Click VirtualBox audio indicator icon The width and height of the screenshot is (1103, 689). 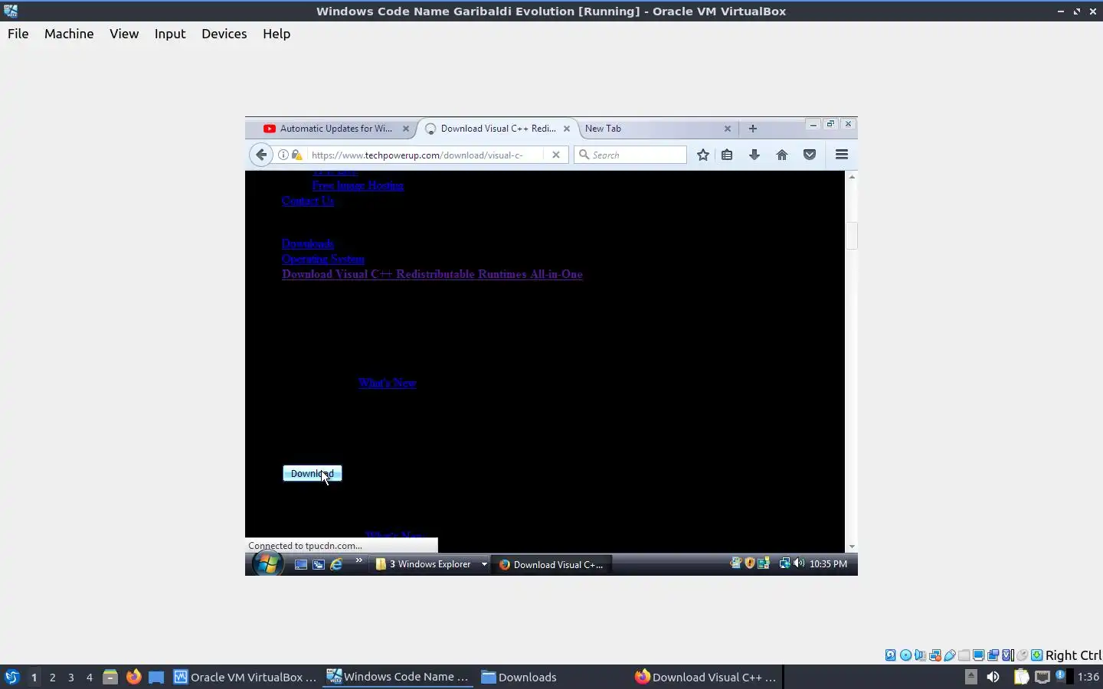pos(920,655)
